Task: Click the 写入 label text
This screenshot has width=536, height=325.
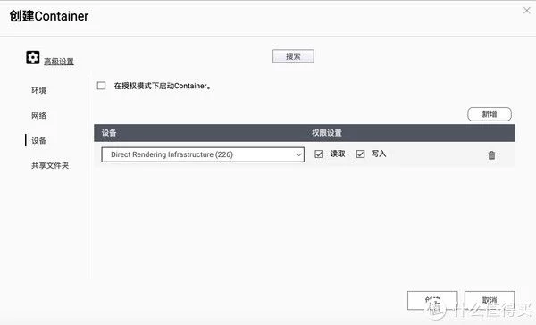Action: (x=379, y=154)
